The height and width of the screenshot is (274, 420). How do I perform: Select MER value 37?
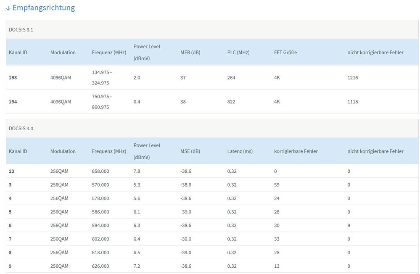tap(183, 78)
